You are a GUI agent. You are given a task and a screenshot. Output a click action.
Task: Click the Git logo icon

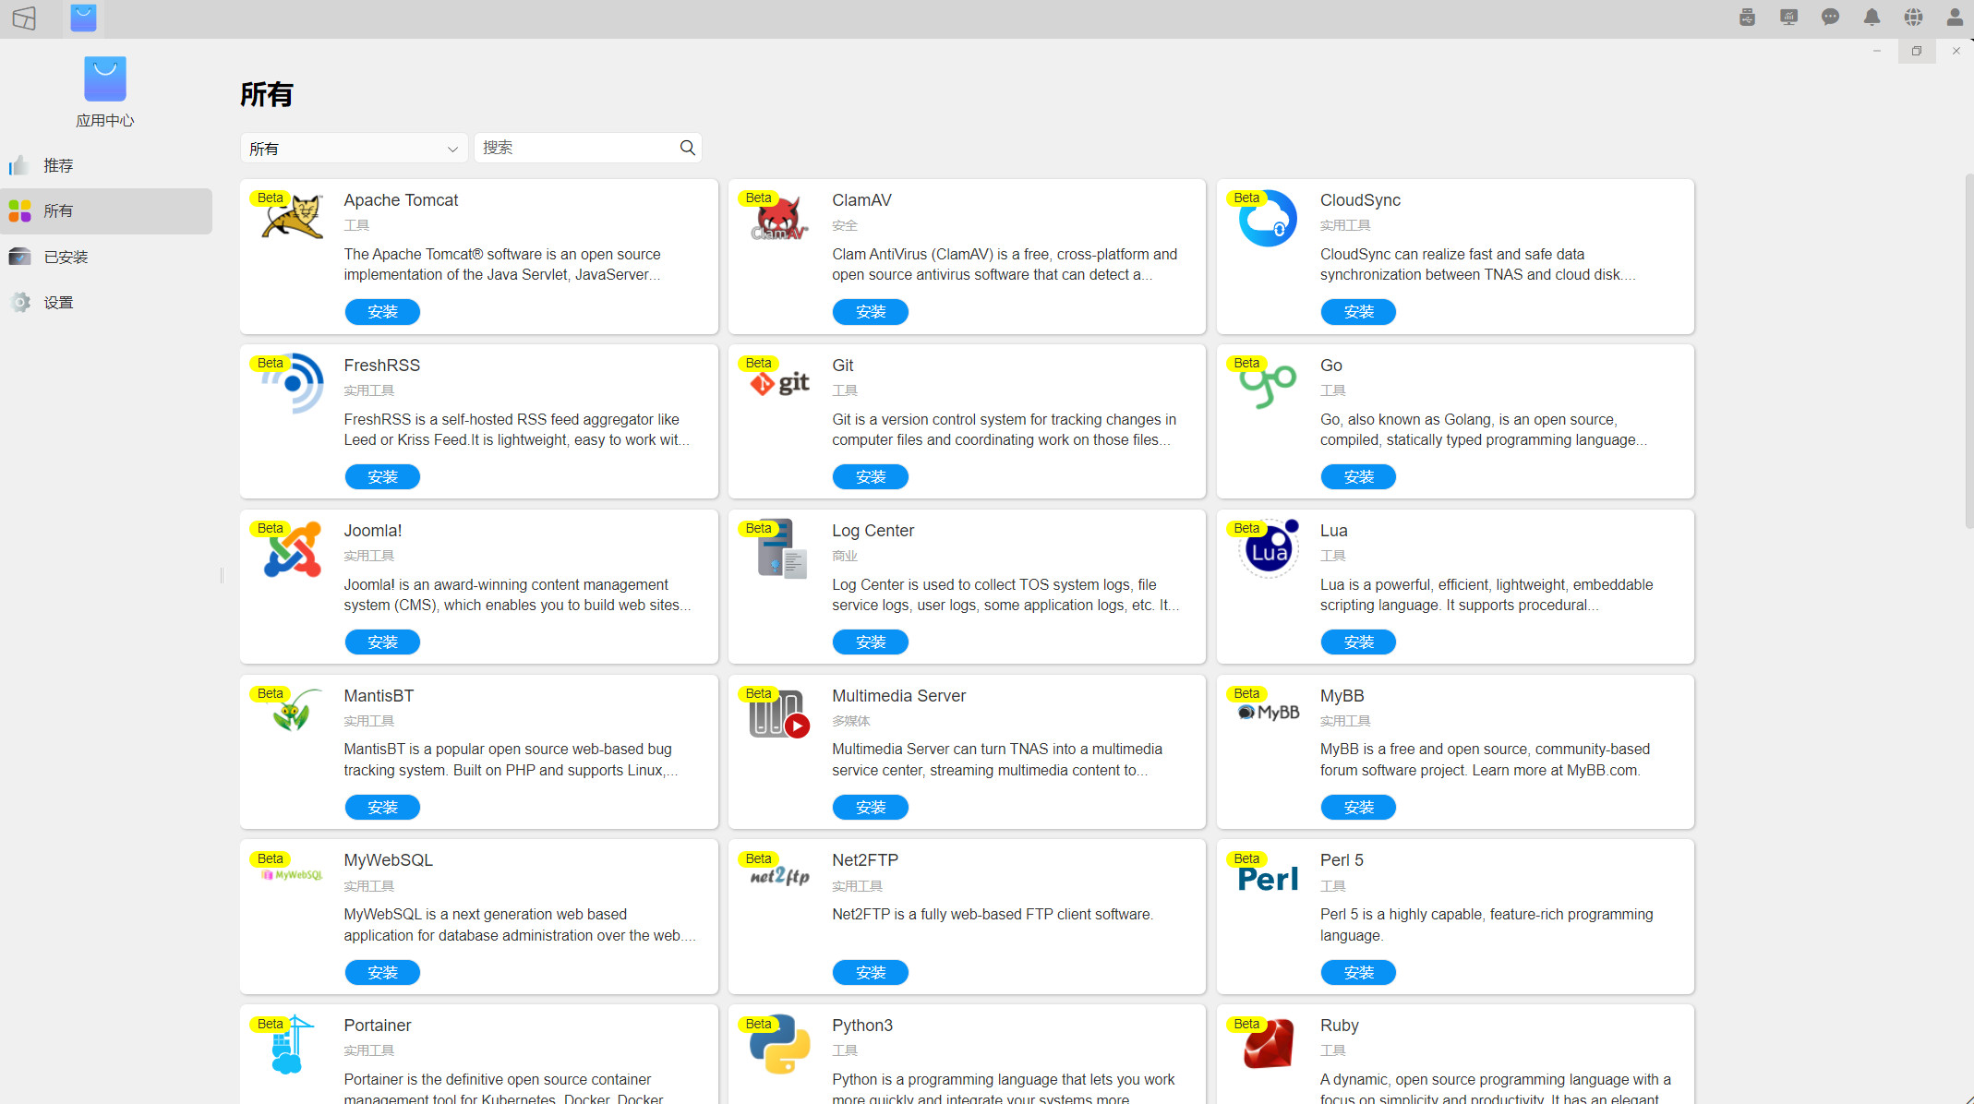[780, 383]
